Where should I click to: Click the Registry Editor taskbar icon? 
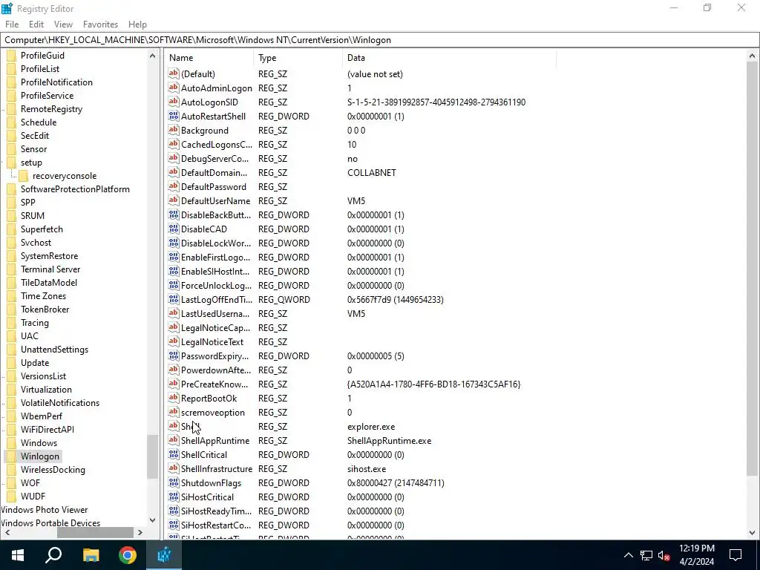(x=164, y=555)
